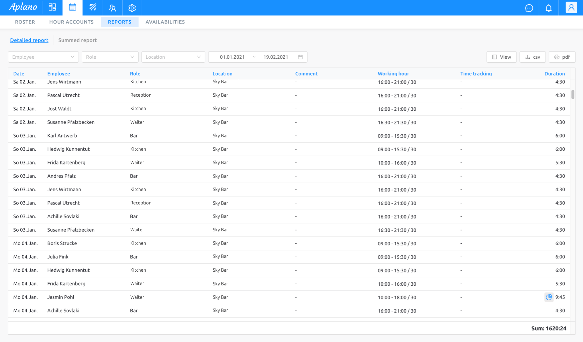This screenshot has width=583, height=342.
Task: Click the AVAILABILITIES tab
Action: 165,22
